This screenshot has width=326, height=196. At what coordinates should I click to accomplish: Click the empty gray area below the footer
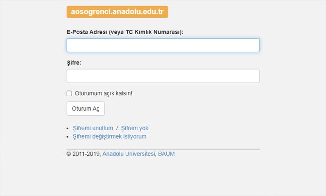point(163,177)
